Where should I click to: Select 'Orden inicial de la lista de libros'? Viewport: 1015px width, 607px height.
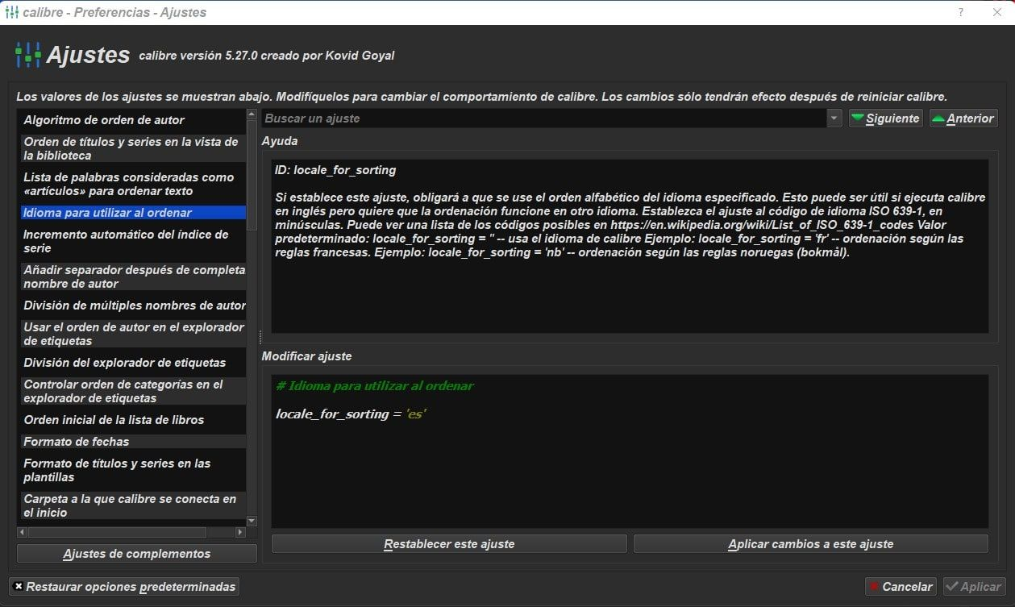133,420
